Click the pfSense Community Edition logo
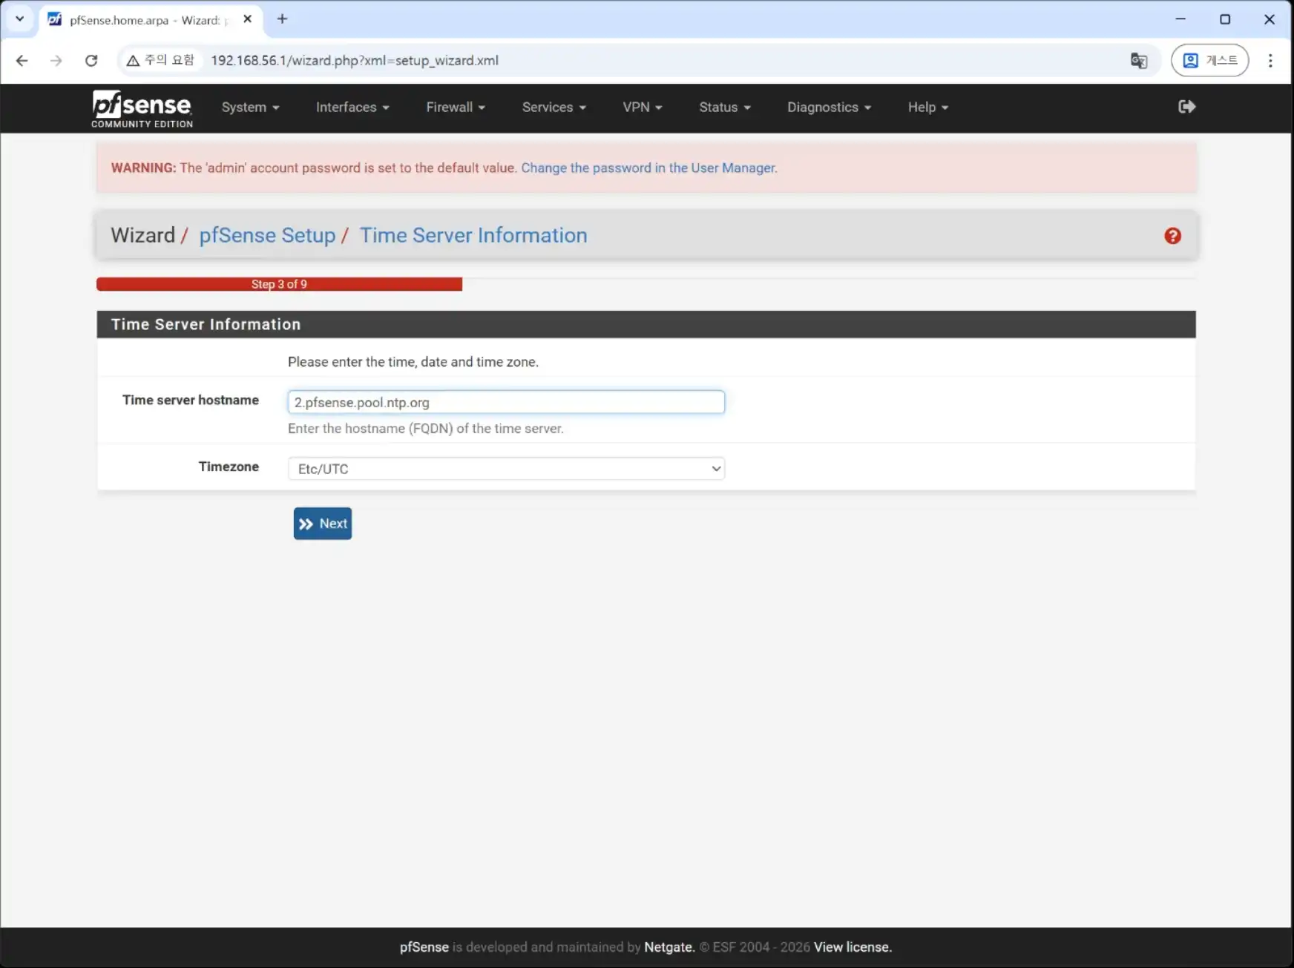Screen dimensions: 1294x968 click(142, 108)
